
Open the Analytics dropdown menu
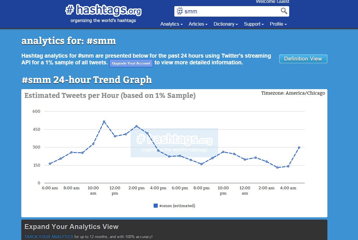click(x=171, y=24)
